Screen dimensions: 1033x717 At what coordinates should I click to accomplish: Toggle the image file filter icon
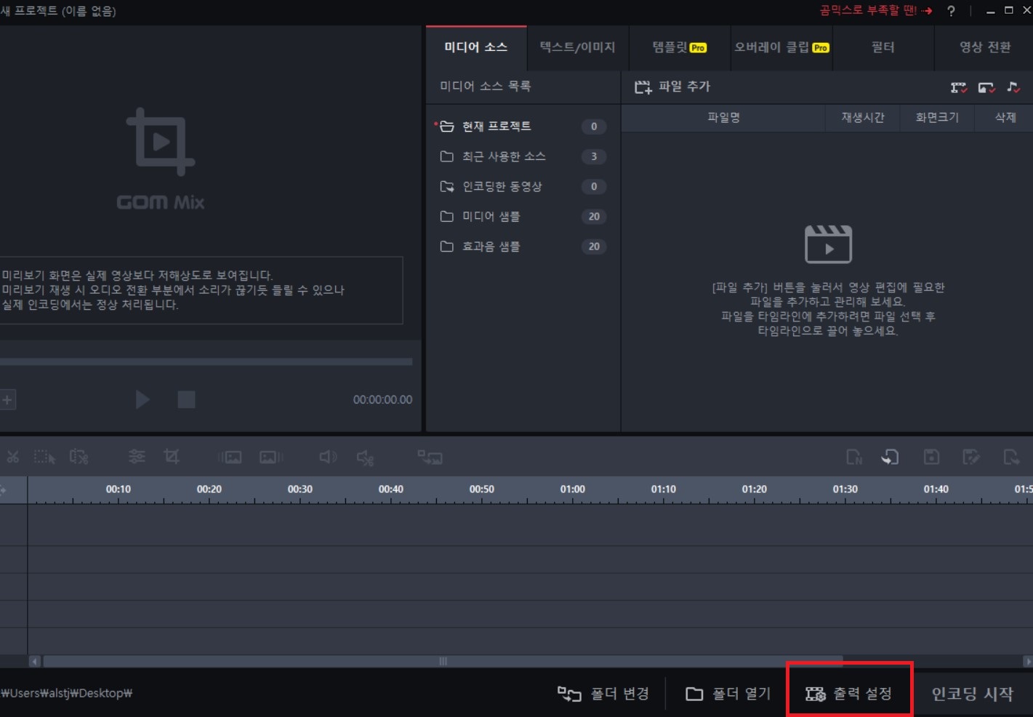point(986,87)
